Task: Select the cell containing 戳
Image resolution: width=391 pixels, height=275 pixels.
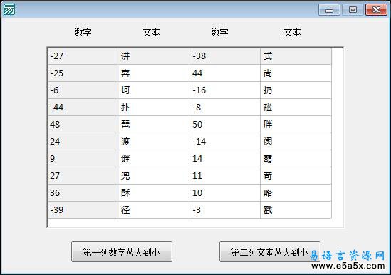Action: tap(296, 210)
